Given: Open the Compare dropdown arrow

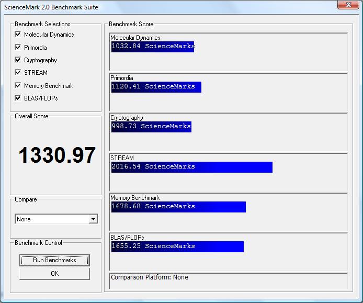Looking at the screenshot, I should point(93,219).
